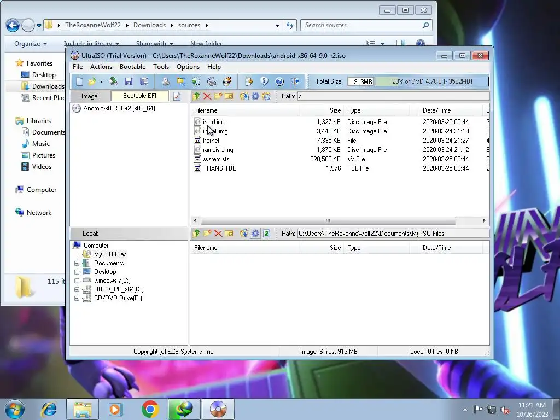Sort local files by Filename column header
This screenshot has width=560, height=420.
tap(245, 248)
